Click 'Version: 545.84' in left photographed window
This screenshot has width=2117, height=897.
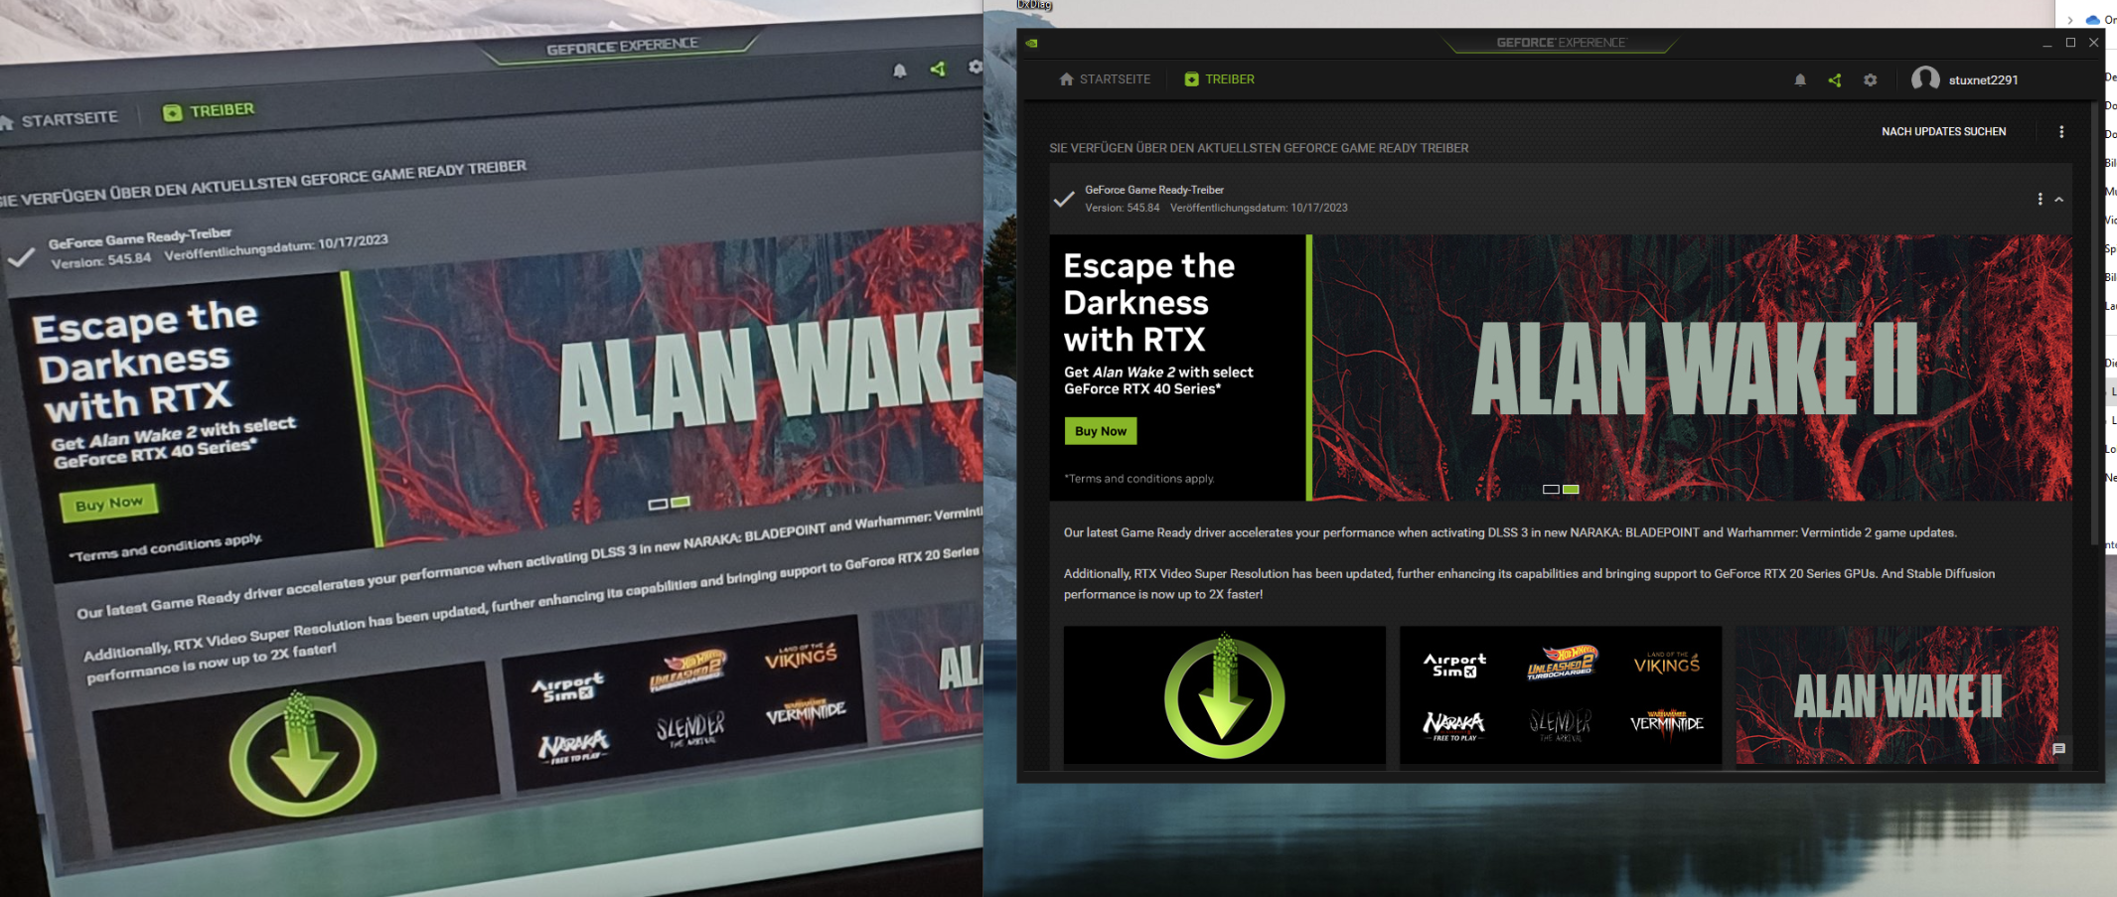click(101, 260)
